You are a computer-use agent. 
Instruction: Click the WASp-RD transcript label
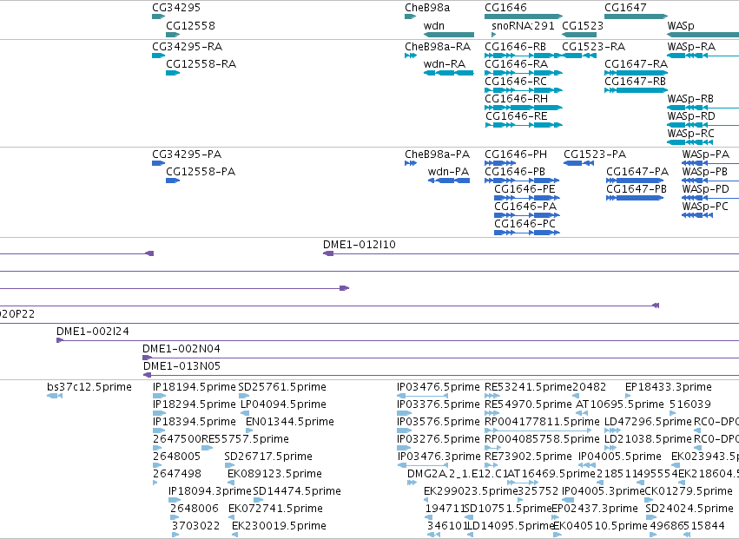691,116
